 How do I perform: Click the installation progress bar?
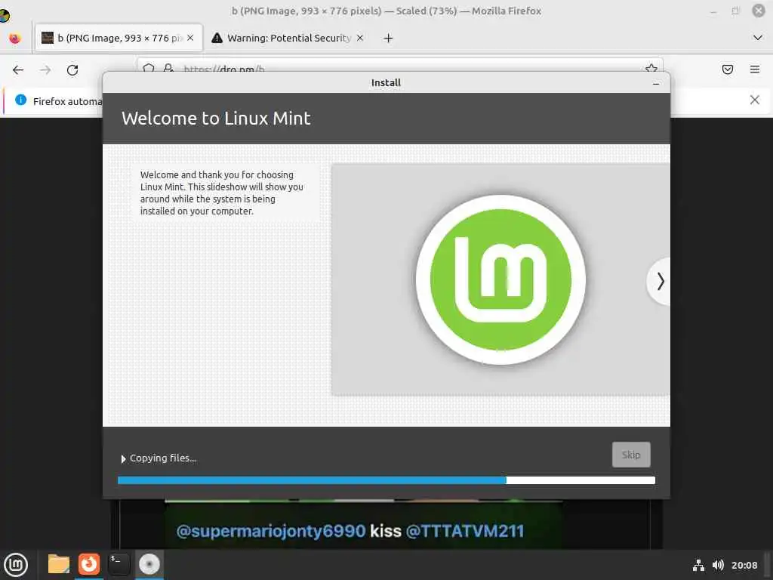[x=386, y=480]
